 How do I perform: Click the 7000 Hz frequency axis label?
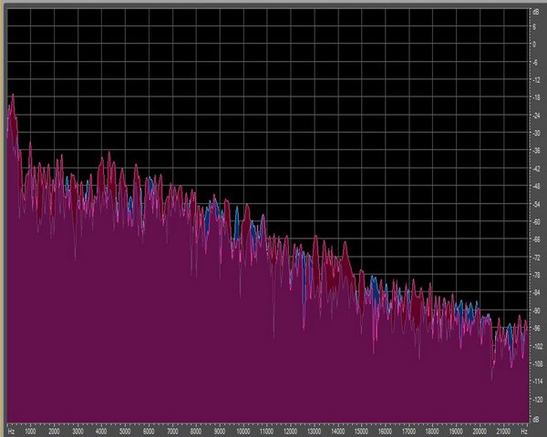pyautogui.click(x=172, y=432)
